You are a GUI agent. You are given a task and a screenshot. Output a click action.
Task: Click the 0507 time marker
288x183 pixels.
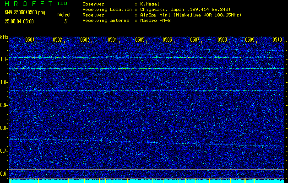click(x=195, y=40)
